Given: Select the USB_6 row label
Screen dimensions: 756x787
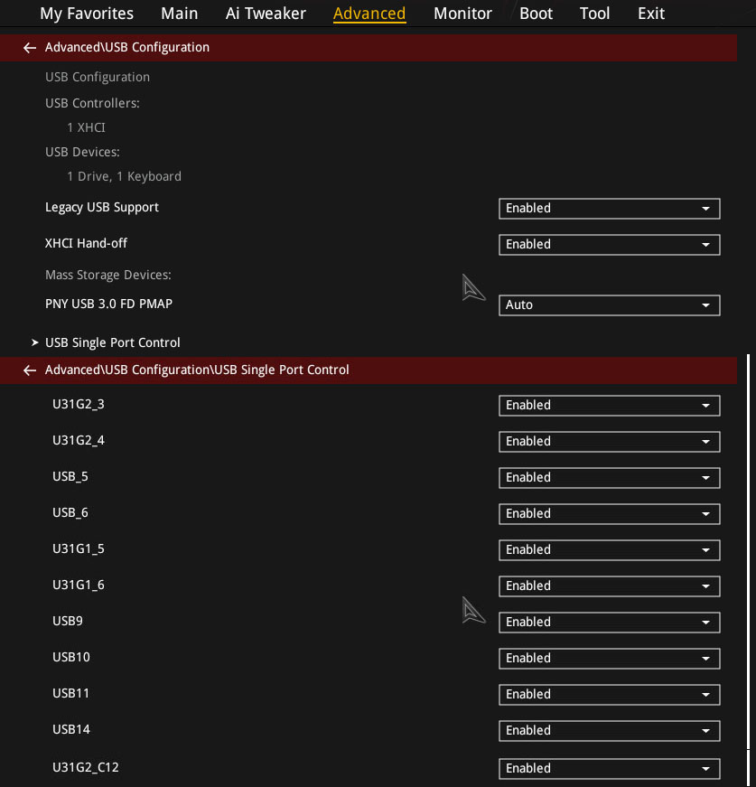Looking at the screenshot, I should click(70, 513).
